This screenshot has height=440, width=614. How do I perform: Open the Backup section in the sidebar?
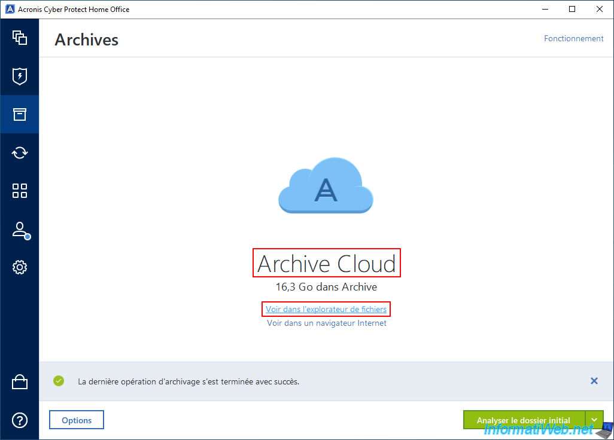[x=20, y=38]
